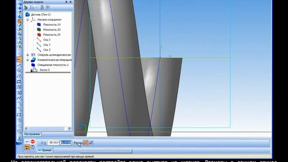This screenshot has width=288, height=162.
Task: Switch to the Прямая tab
Action: pos(45,150)
